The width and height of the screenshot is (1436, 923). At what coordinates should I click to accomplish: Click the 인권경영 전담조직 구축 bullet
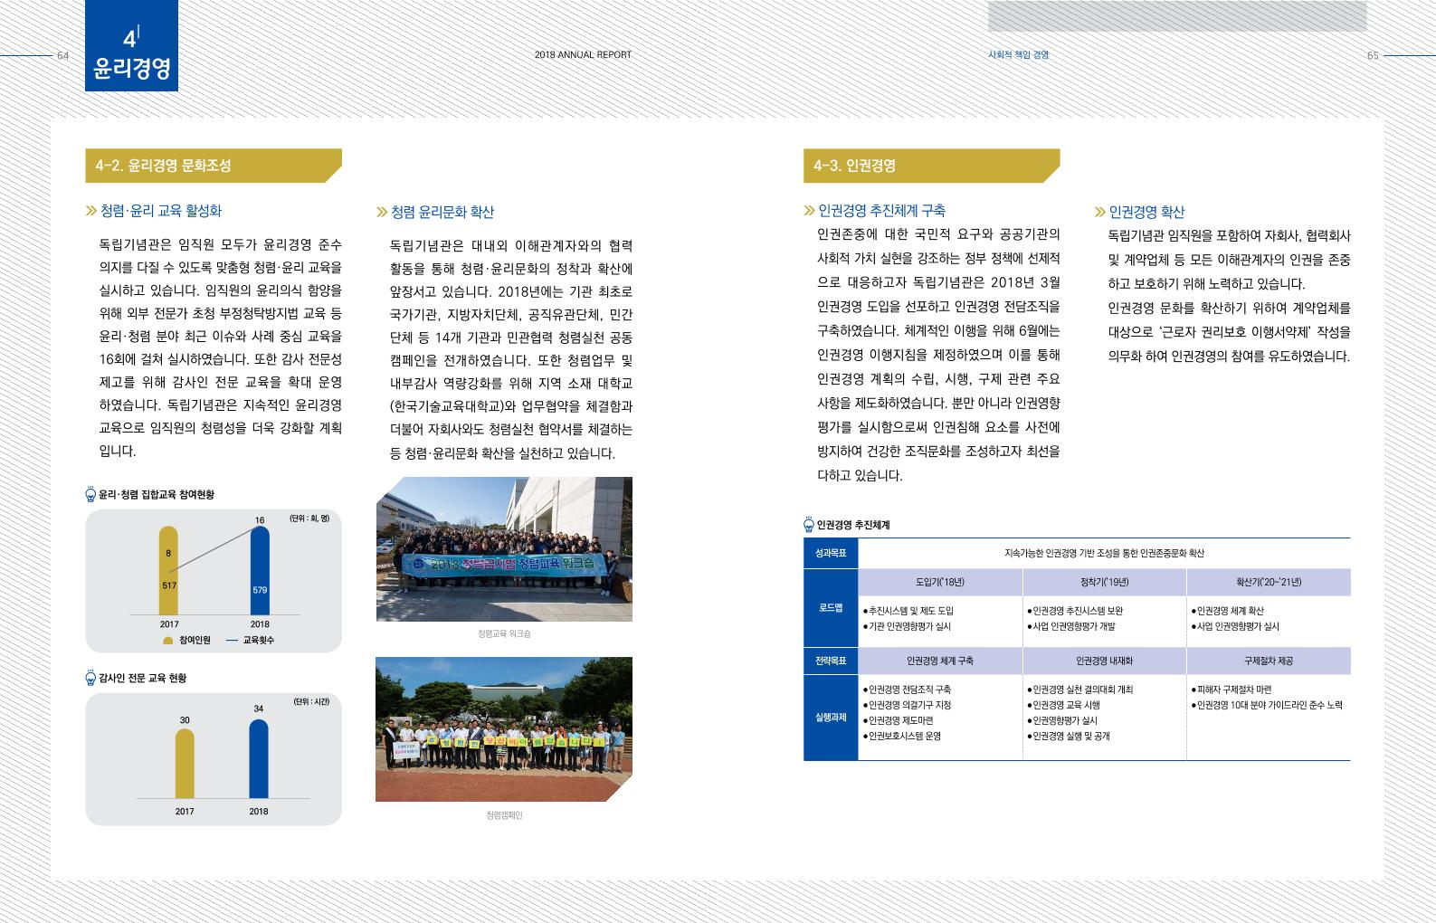[908, 690]
